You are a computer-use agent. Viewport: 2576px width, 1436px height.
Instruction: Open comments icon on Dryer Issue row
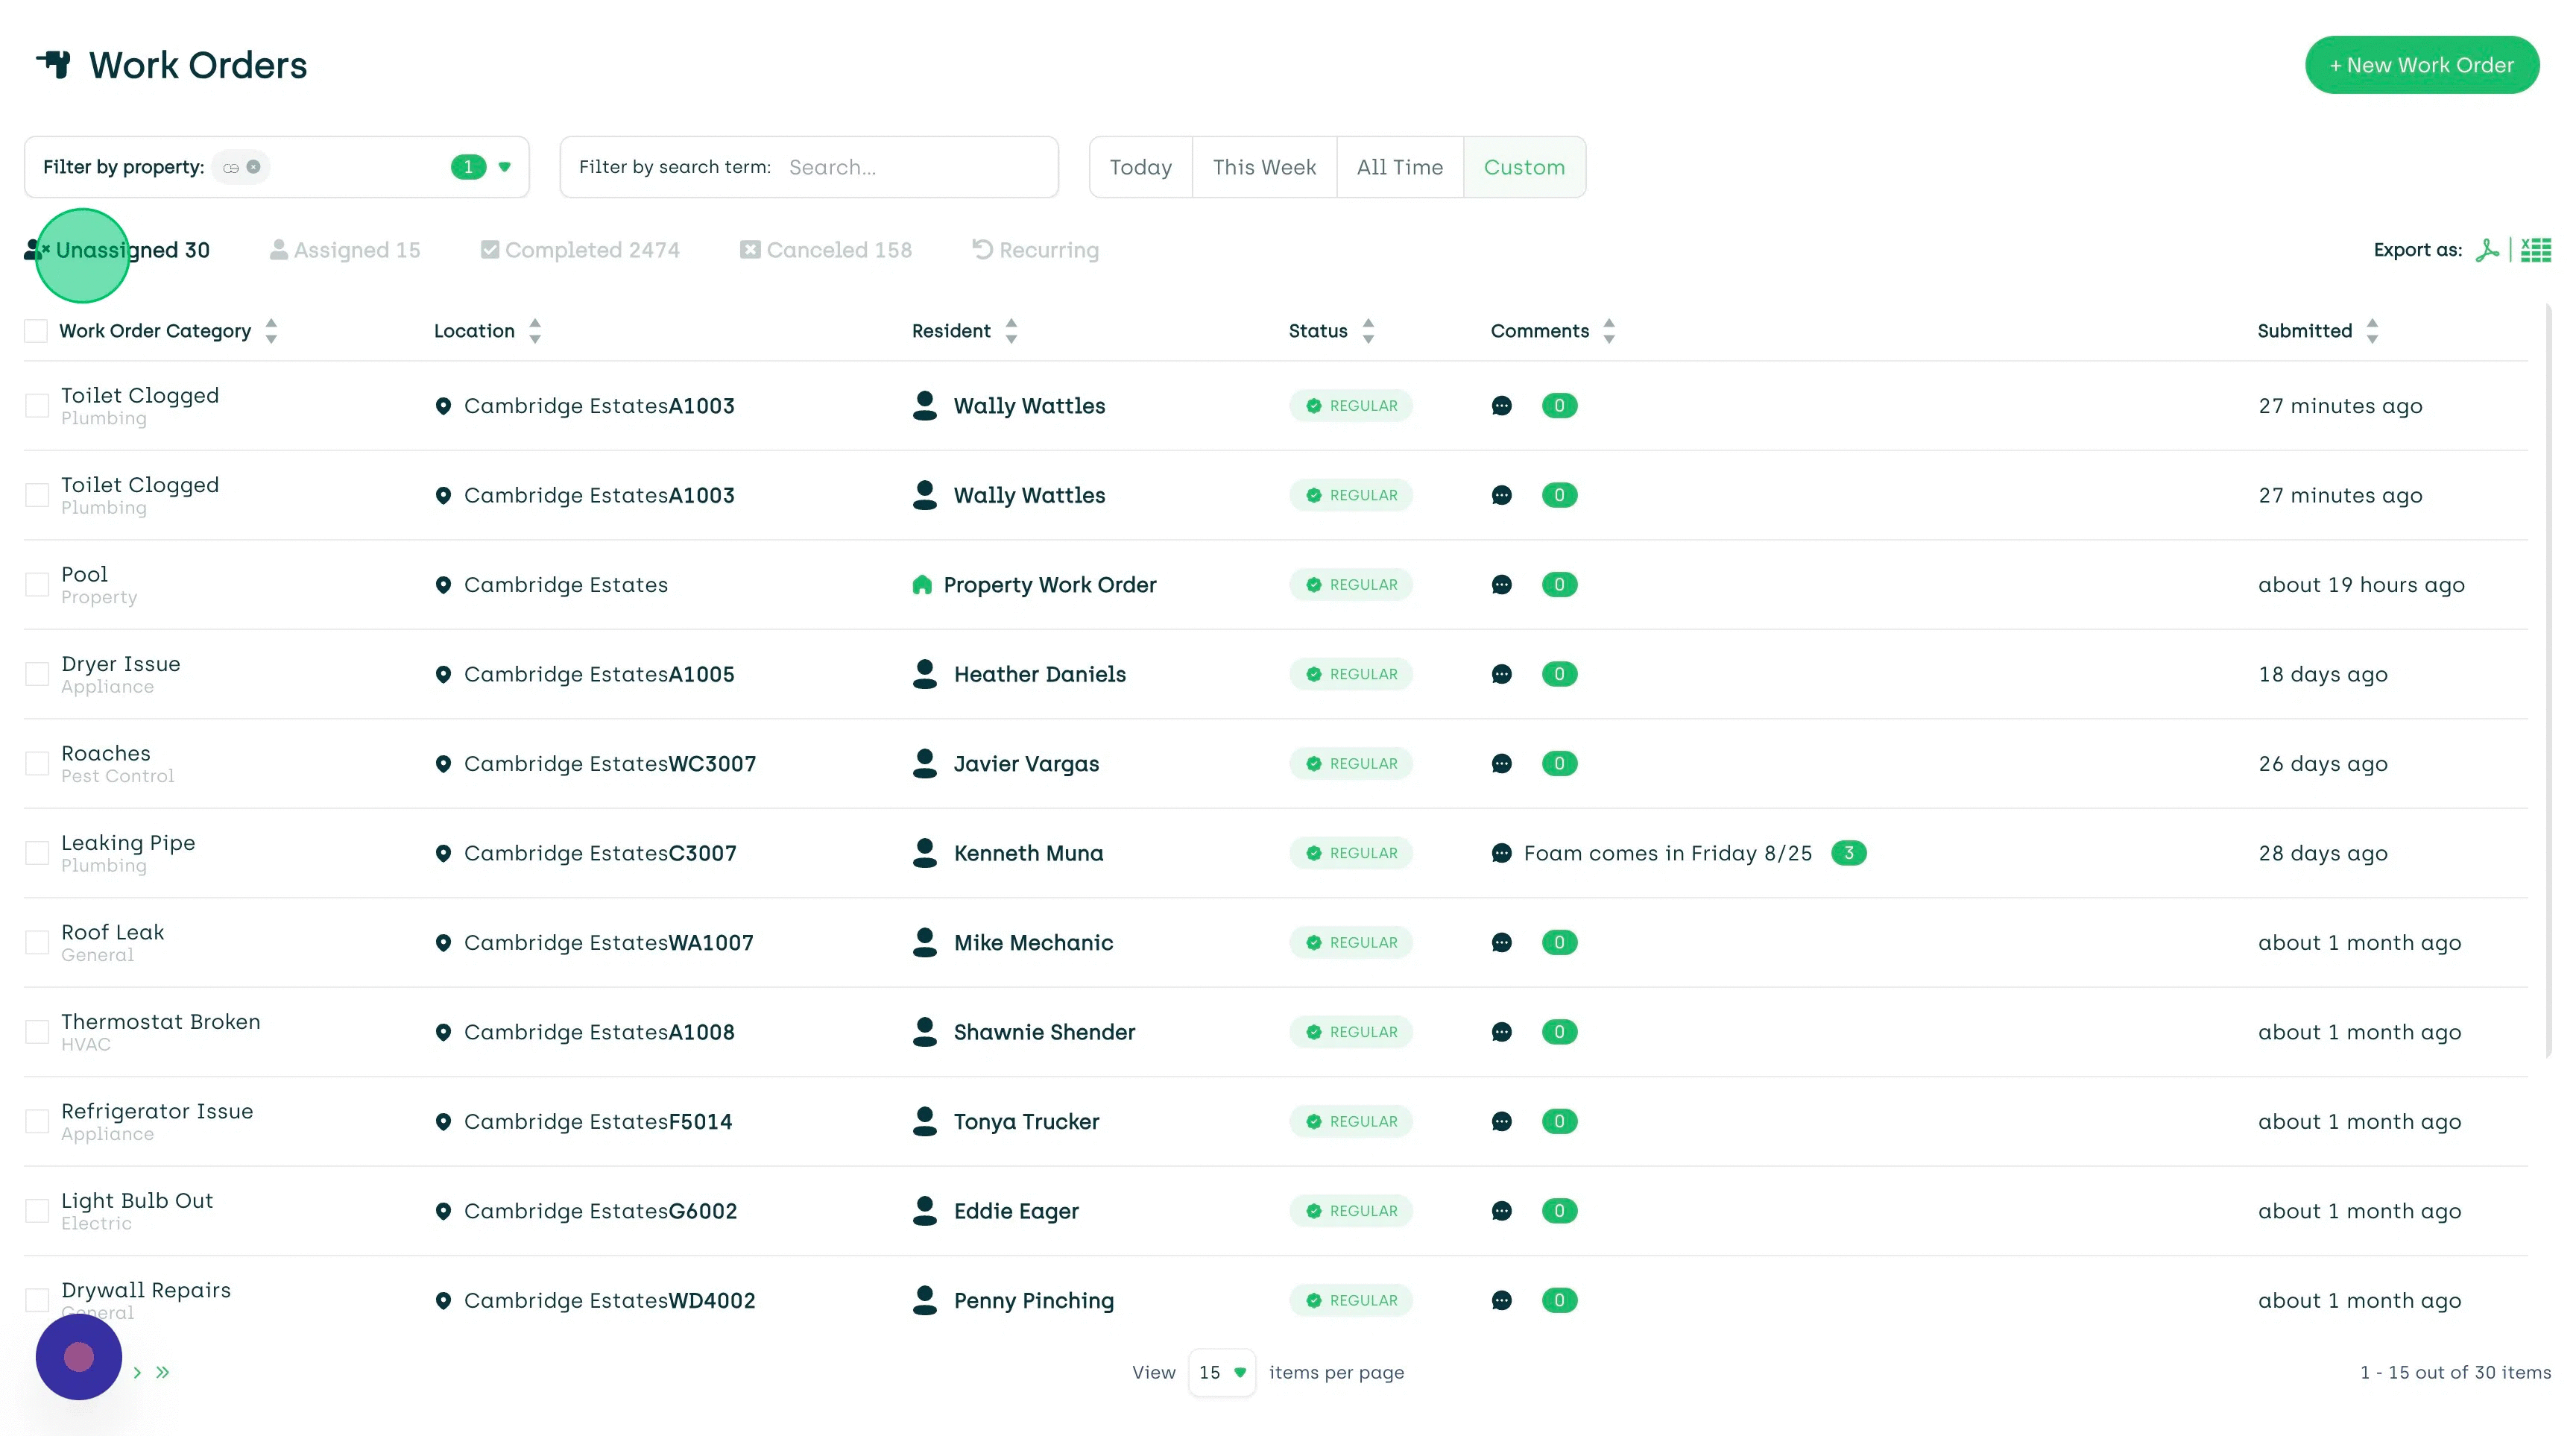1501,674
